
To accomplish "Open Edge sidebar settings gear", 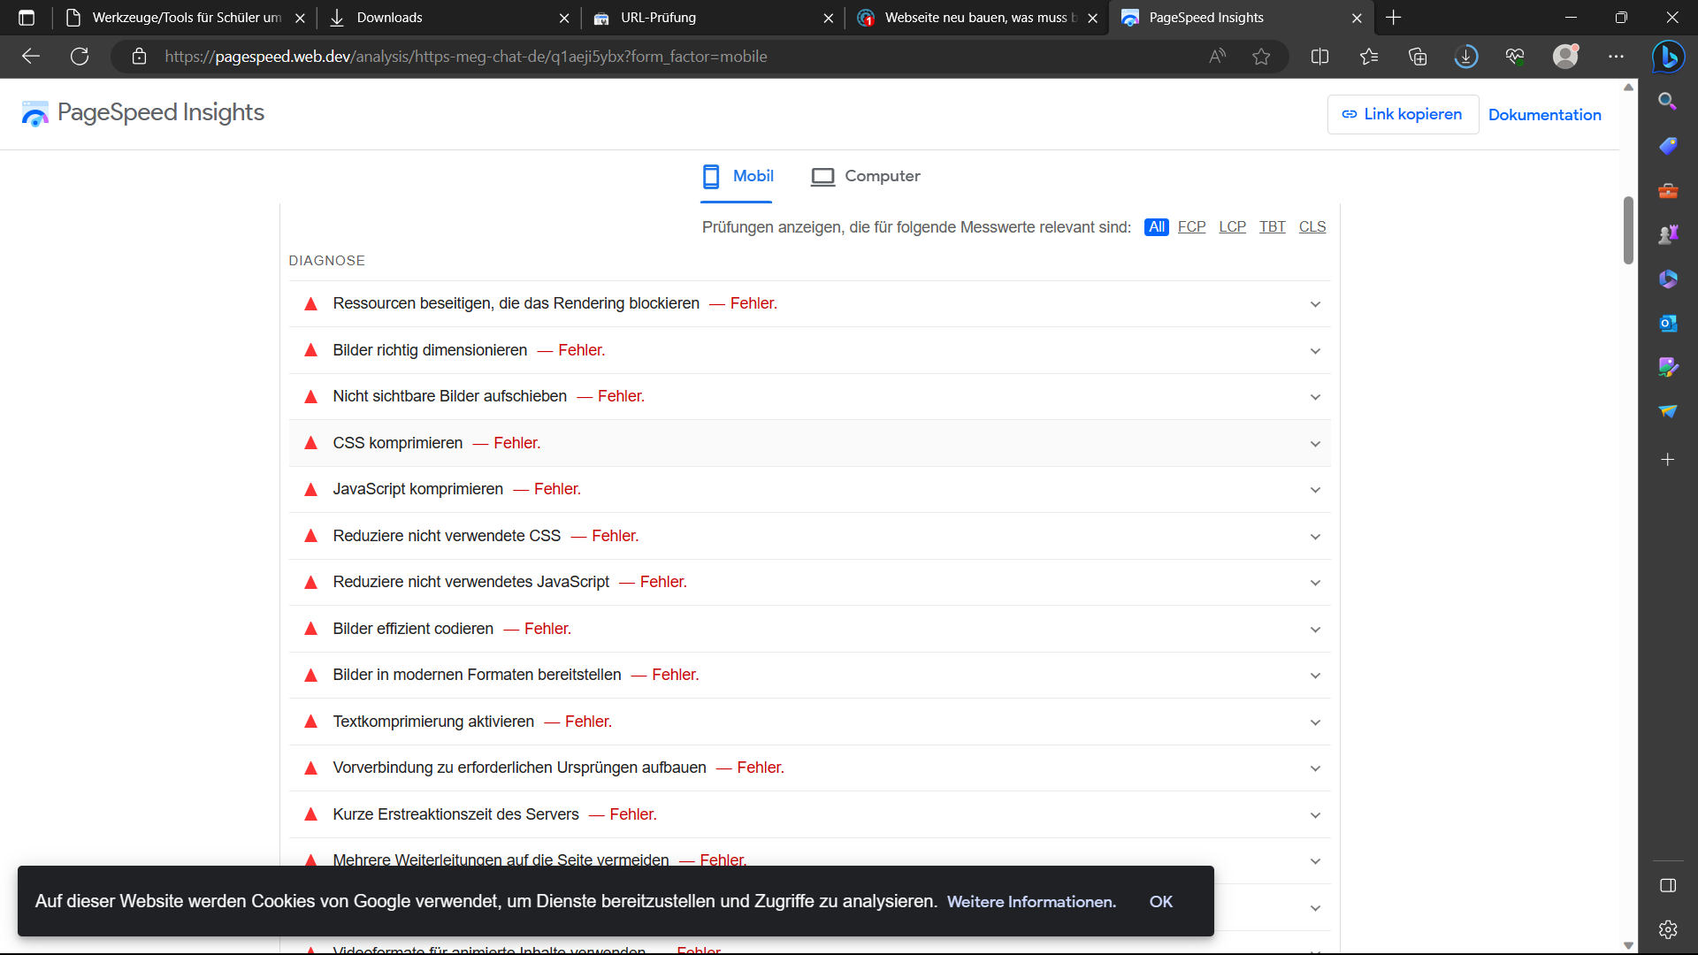I will [1668, 929].
